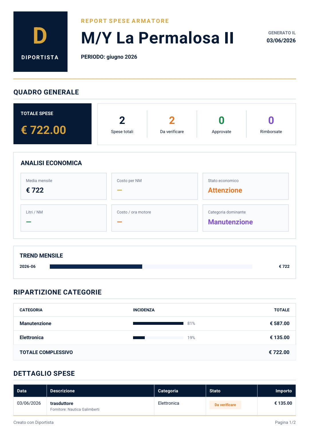This screenshot has width=309, height=437.
Task: Click the Stato economico label
Action: 223,181
